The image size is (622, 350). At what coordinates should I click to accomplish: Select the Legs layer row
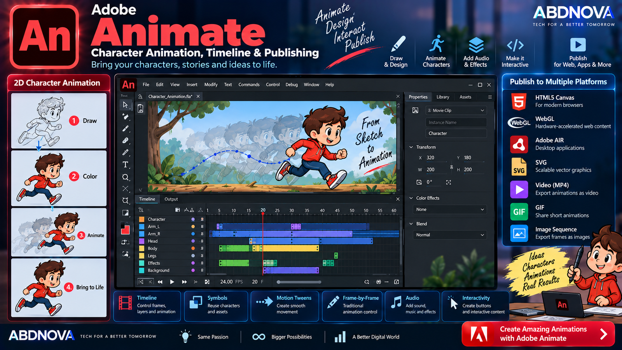pos(170,255)
